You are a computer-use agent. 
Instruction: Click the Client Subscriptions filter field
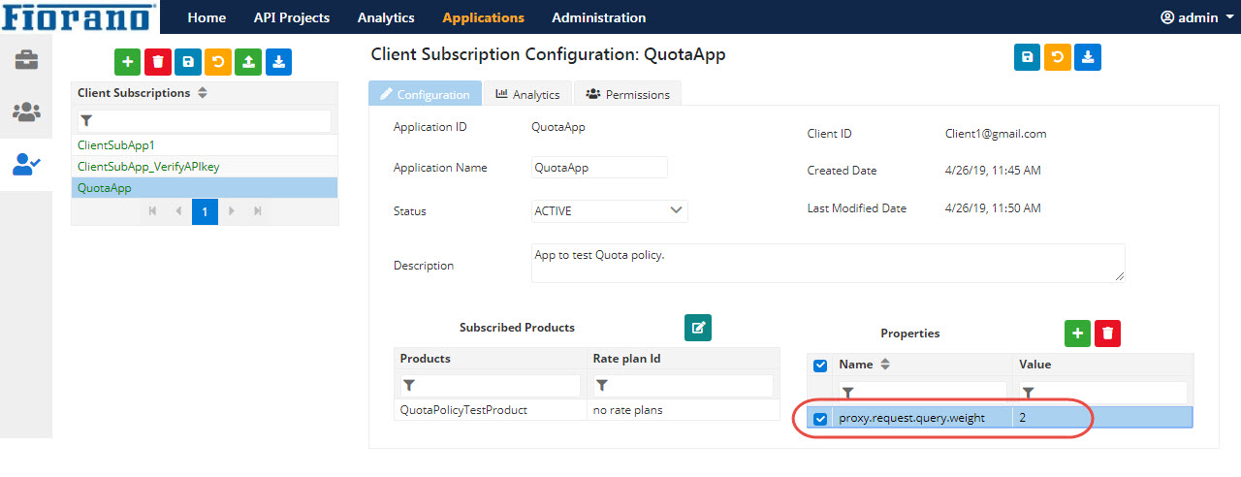205,120
